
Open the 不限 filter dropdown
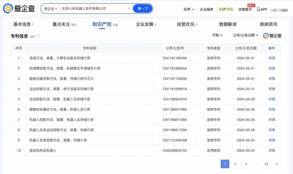click(x=217, y=35)
